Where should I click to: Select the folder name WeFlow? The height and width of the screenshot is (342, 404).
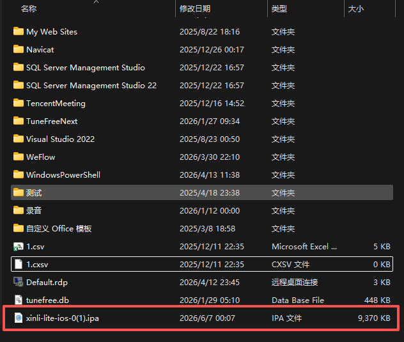pyautogui.click(x=41, y=157)
